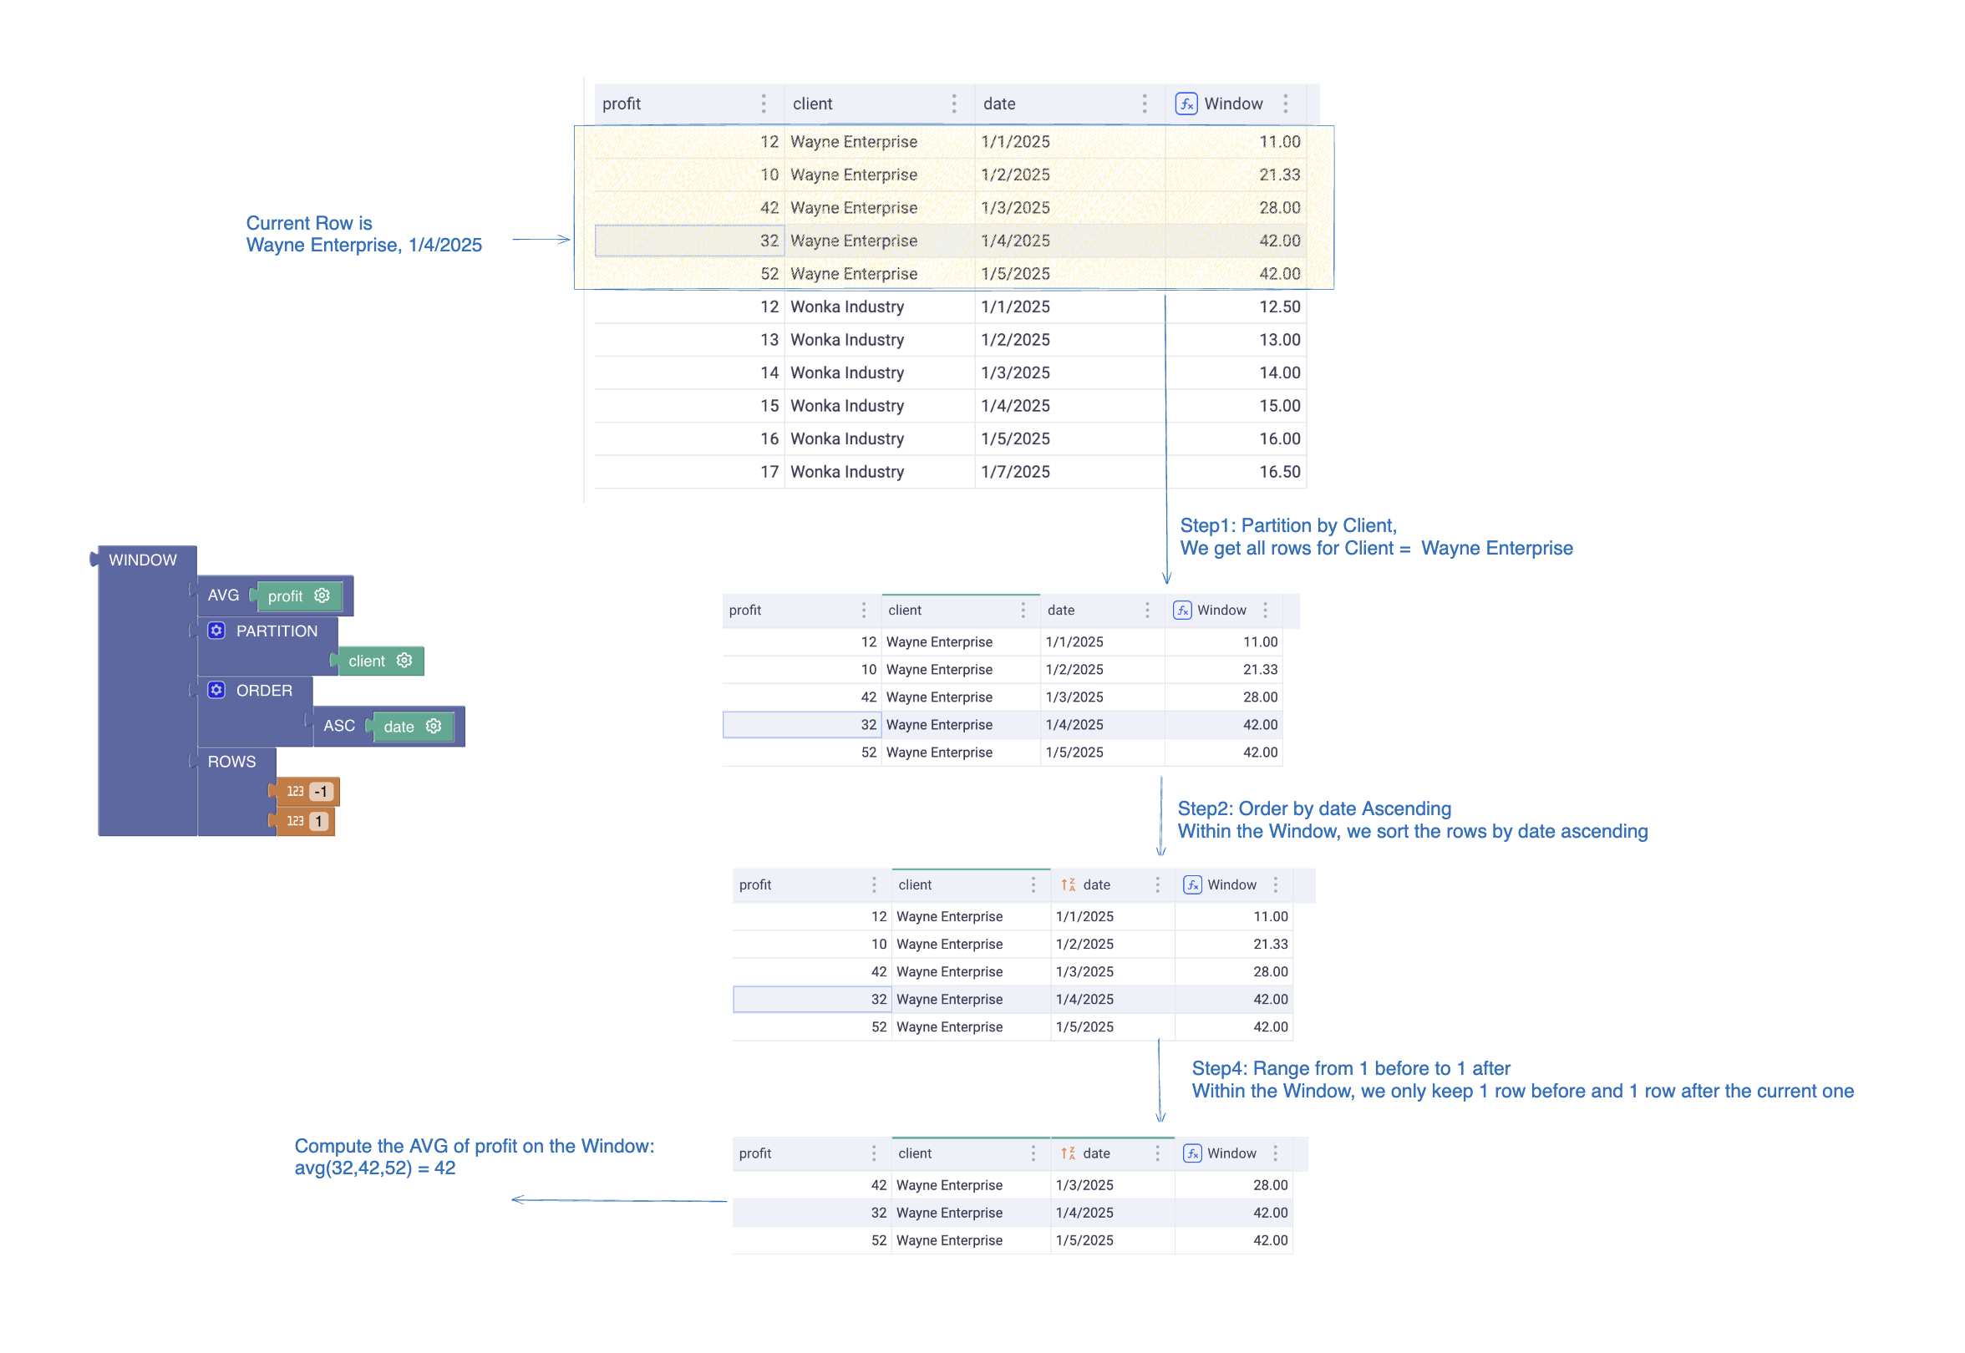The image size is (1965, 1353).
Task: Select the cell showing 16.50
Action: coord(1236,472)
